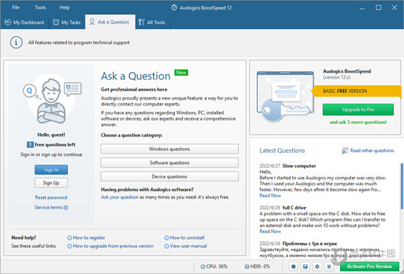404x274 pixels.
Task: Open Read Now under Slow computer
Action: tap(270, 195)
